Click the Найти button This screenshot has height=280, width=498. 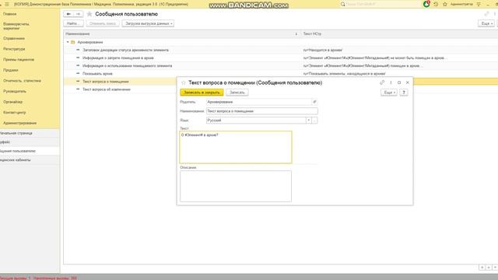click(73, 23)
